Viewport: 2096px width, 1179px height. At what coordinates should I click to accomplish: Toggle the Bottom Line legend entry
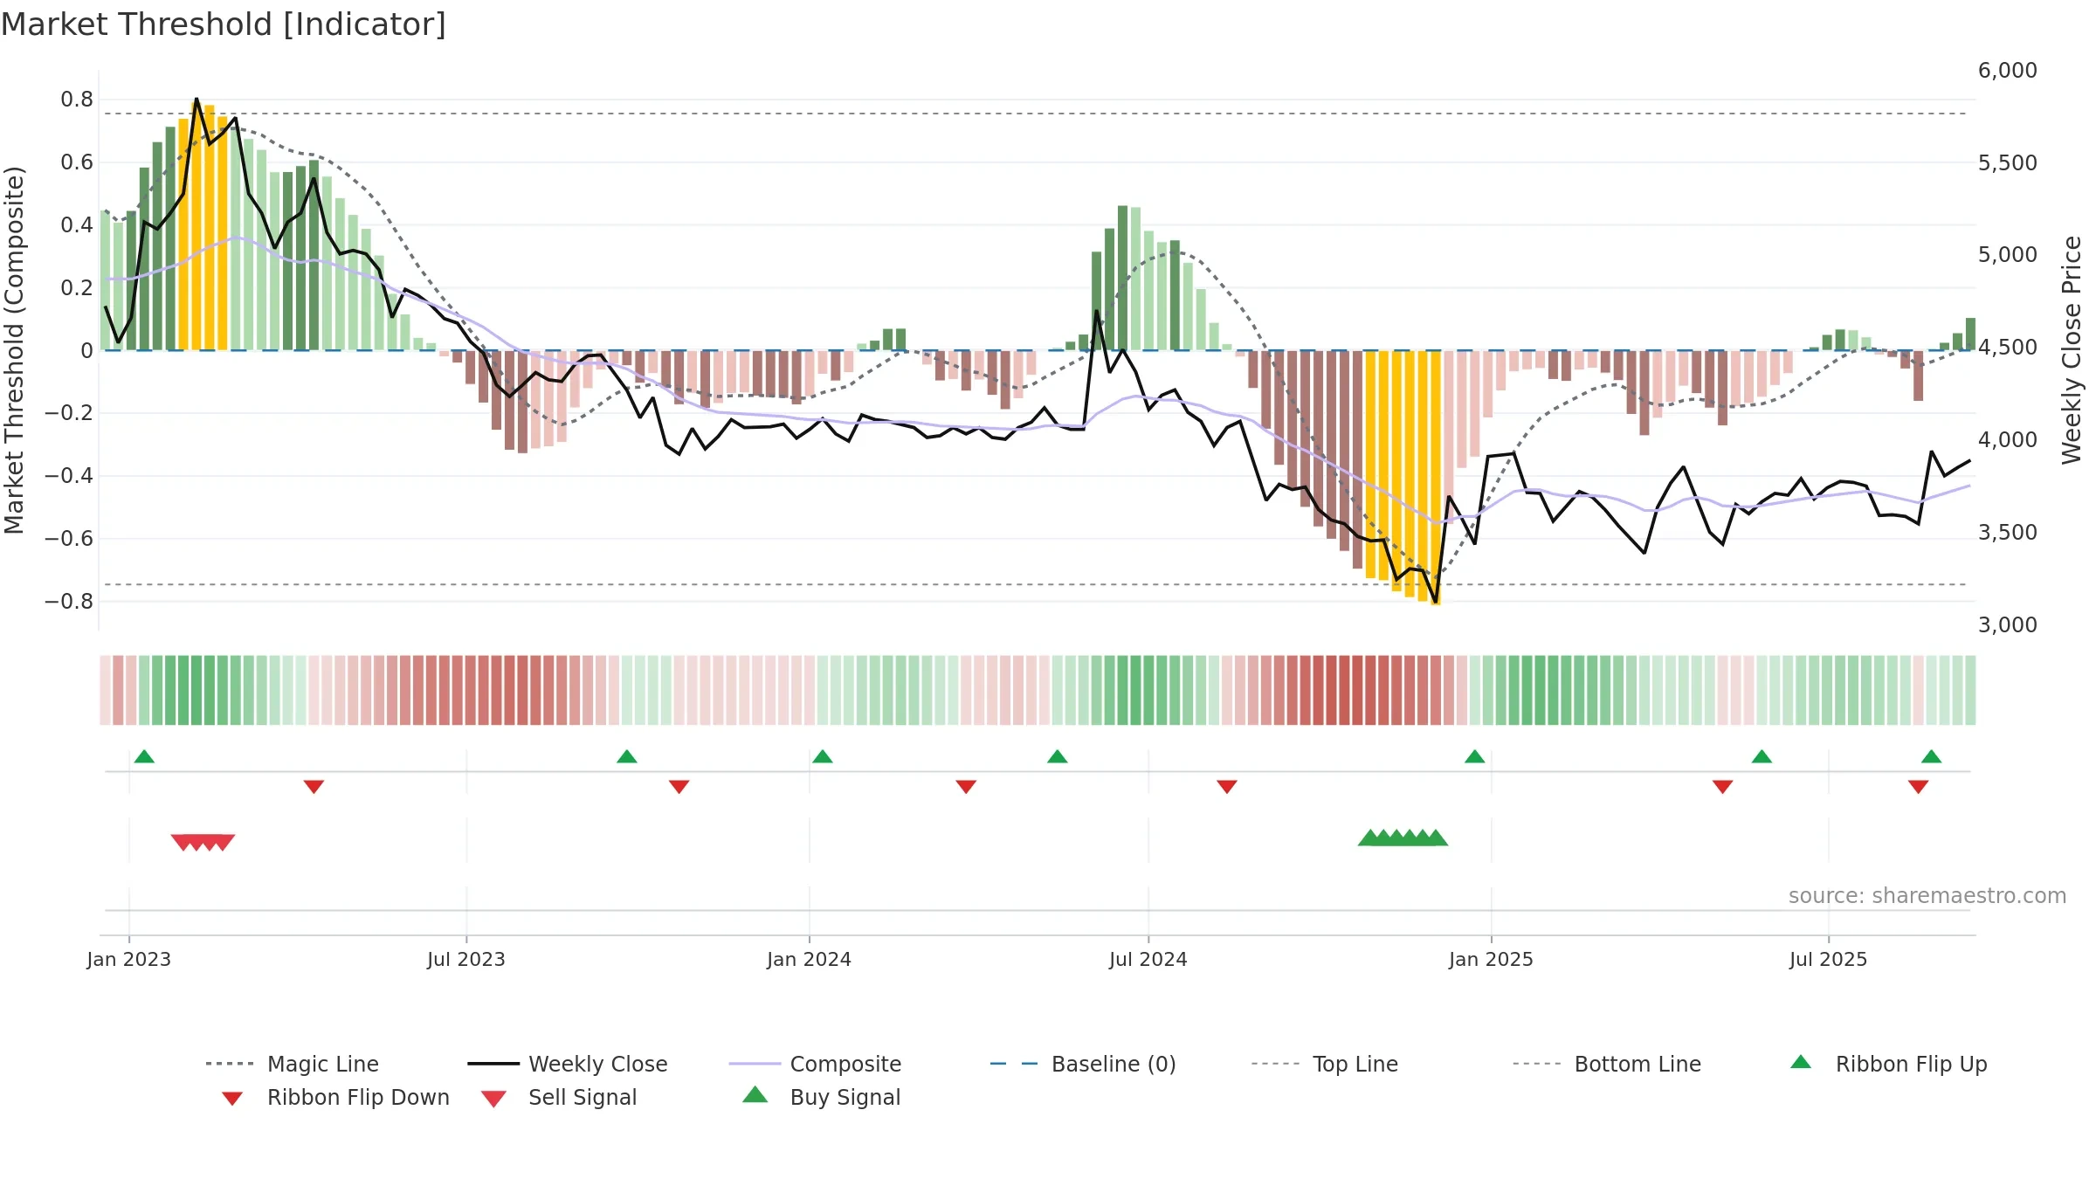click(x=1607, y=1064)
